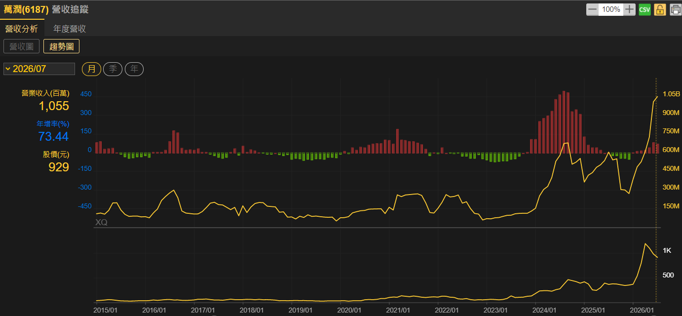Click the 450 growth axis label

click(x=86, y=94)
